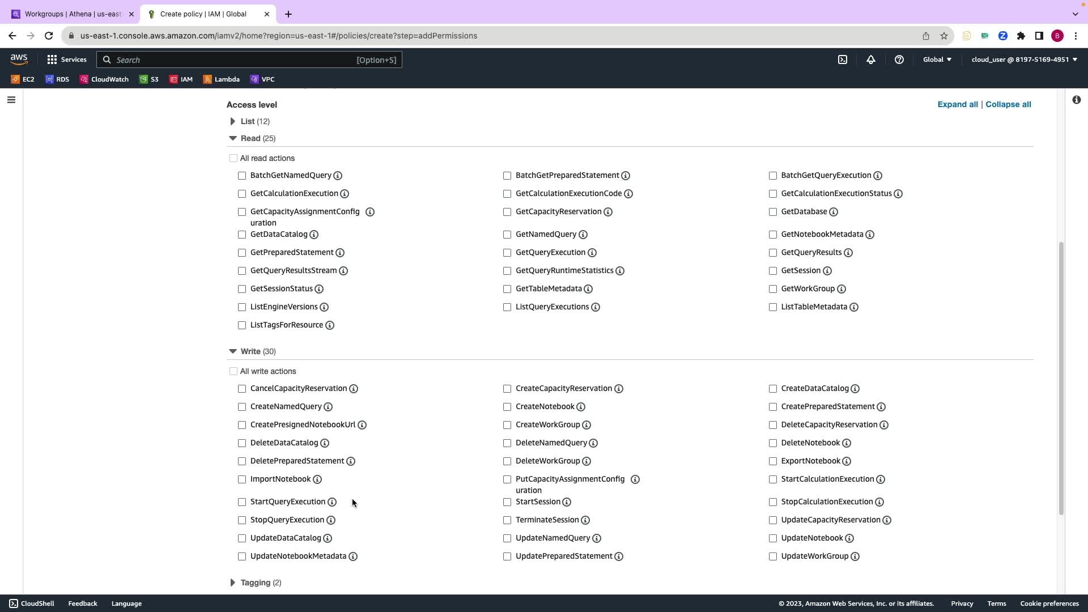
Task: Open the Services grid menu icon
Action: 52,59
